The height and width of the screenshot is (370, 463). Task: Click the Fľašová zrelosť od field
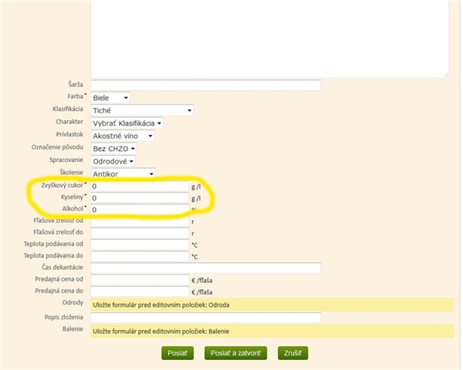click(140, 221)
